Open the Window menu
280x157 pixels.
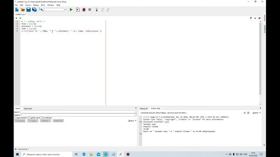point(51,5)
